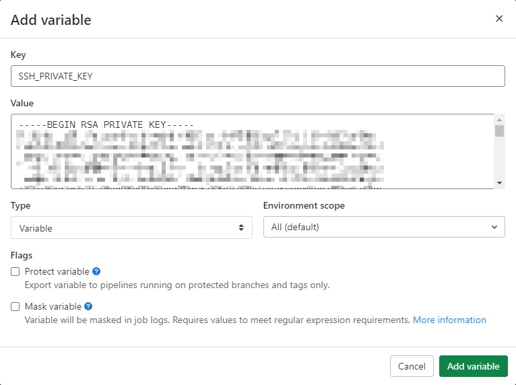
Task: Click the up-down arrows in Type select
Action: point(241,228)
